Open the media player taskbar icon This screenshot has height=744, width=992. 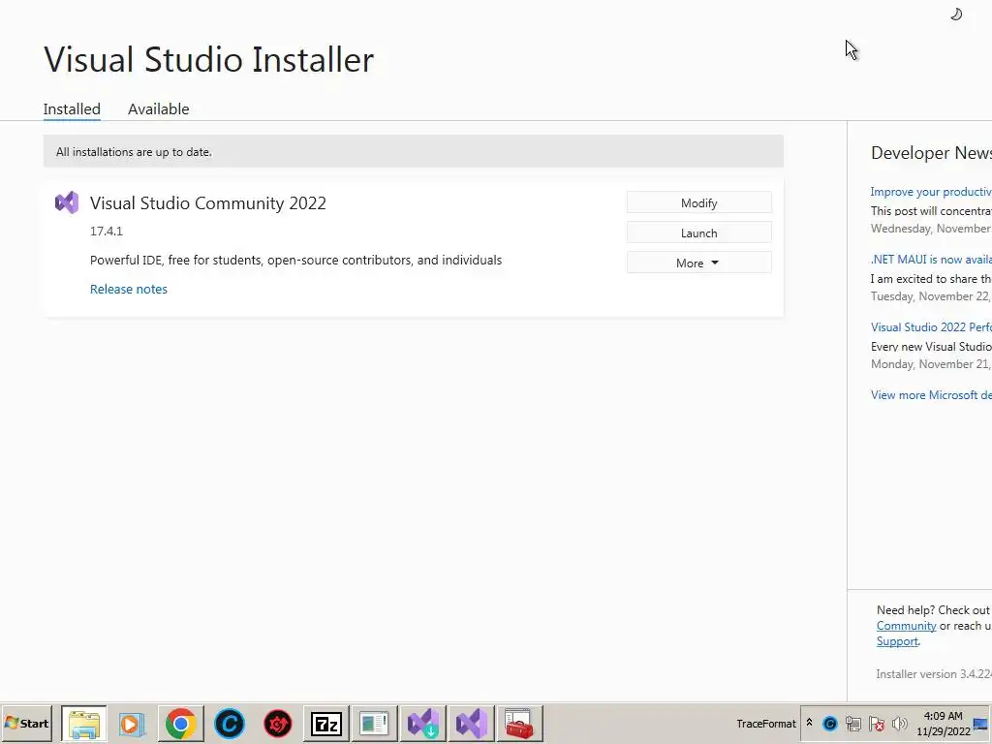(x=132, y=723)
